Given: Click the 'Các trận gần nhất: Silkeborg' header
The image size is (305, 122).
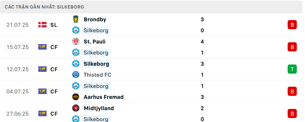Looking at the screenshot, I should 44,7.
